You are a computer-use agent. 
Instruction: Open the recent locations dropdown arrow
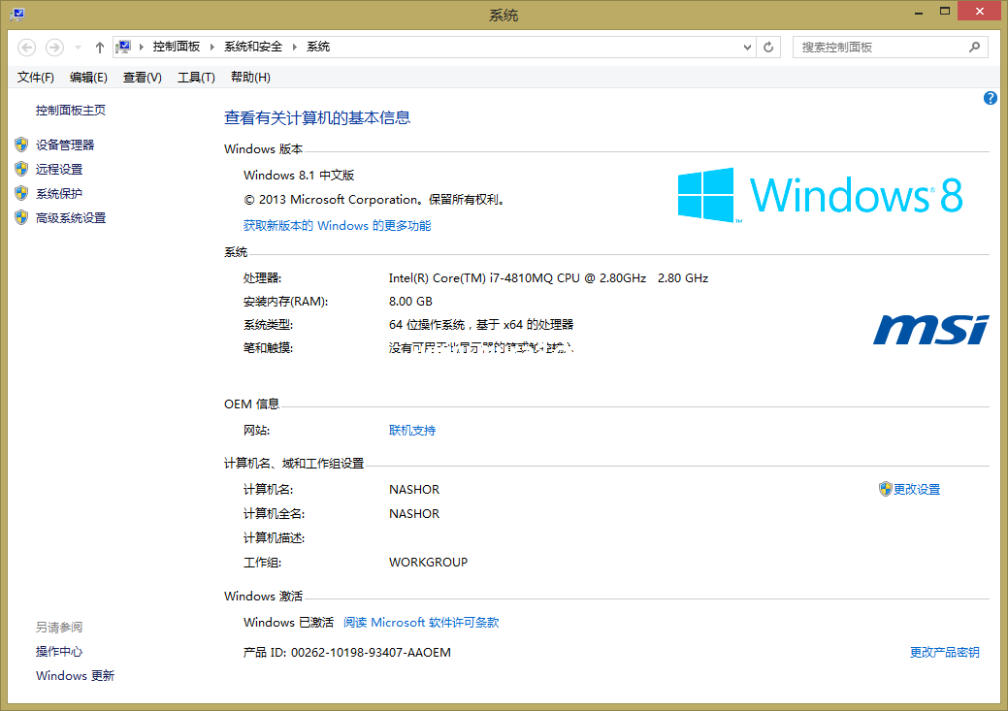pyautogui.click(x=78, y=47)
